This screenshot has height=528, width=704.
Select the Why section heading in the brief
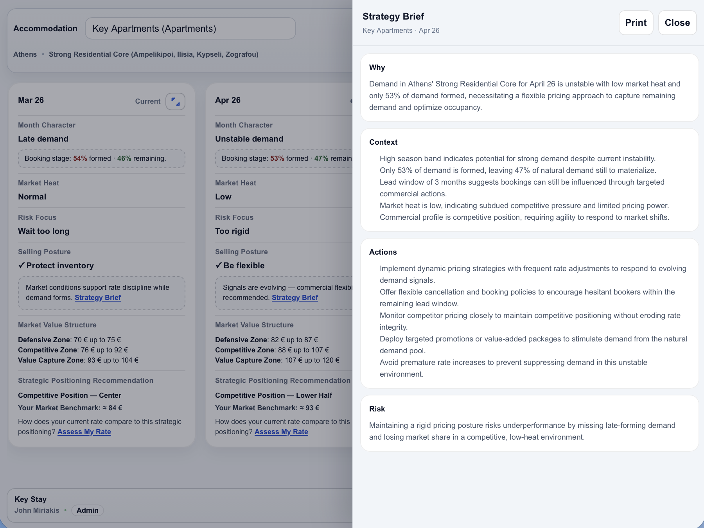tap(377, 67)
